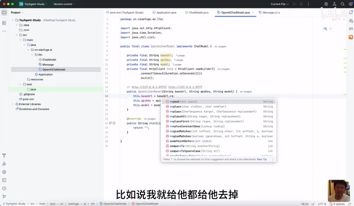Click the gutter implement icon on chat method
The width and height of the screenshot is (354, 206).
(110, 123)
